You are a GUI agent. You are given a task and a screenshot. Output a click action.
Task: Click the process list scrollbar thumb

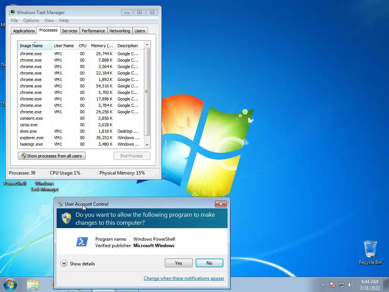pyautogui.click(x=147, y=92)
